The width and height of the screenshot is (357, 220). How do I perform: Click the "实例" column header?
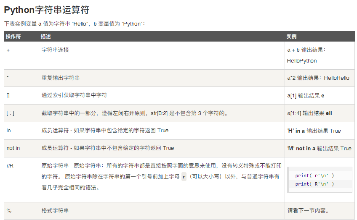(x=291, y=37)
